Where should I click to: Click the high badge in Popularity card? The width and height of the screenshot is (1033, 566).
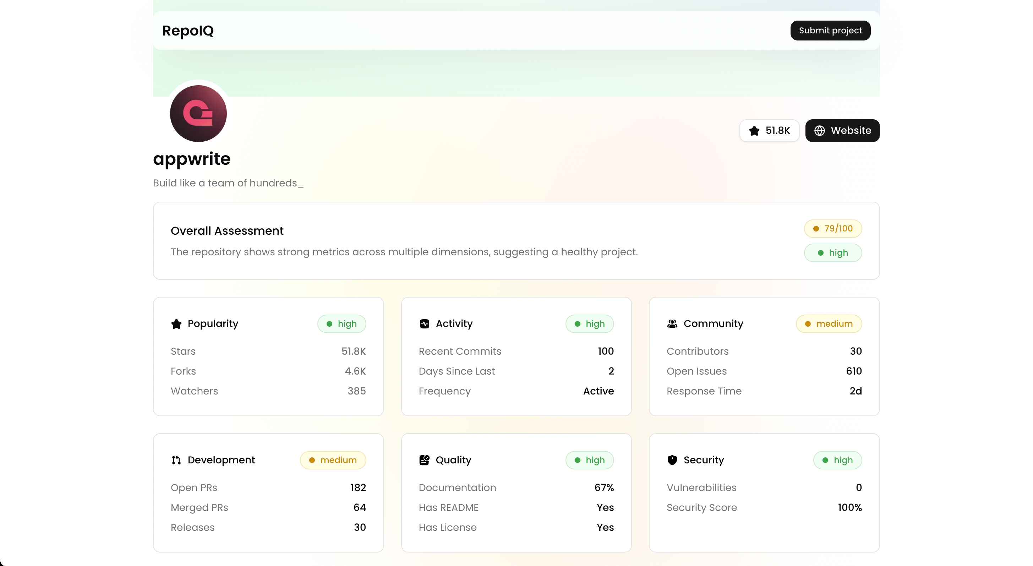pyautogui.click(x=341, y=324)
